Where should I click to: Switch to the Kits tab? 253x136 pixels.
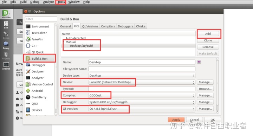pyautogui.click(x=77, y=26)
